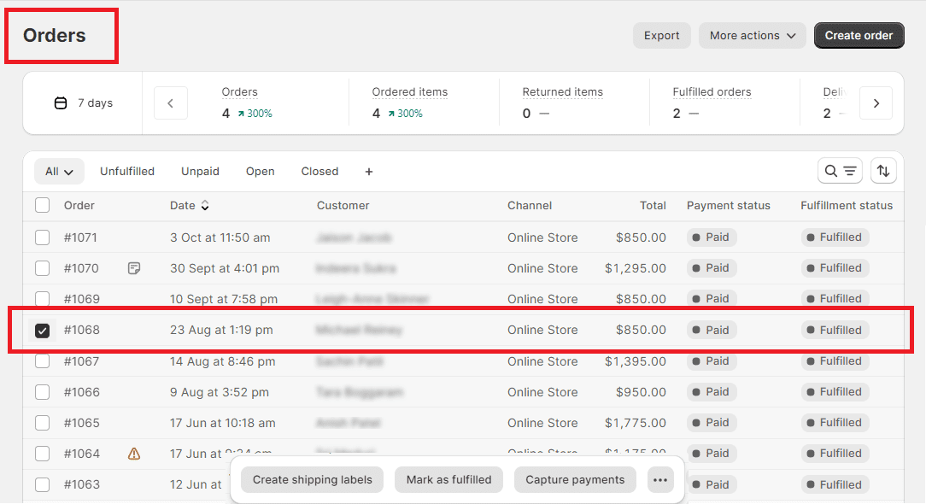The image size is (926, 504).
Task: Open the three-dot bulk actions menu
Action: [659, 480]
